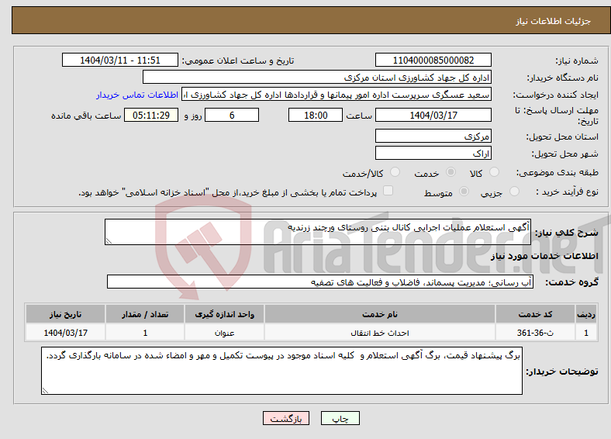Click the چاپ print button
This screenshot has height=439, width=611.
[340, 418]
